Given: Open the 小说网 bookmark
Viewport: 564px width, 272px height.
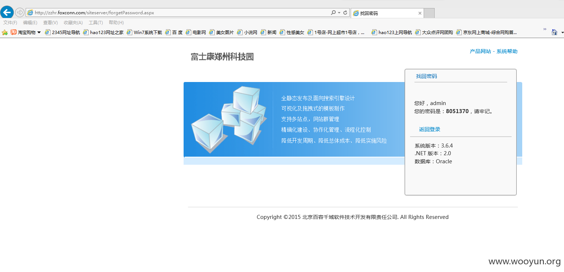Looking at the screenshot, I should point(247,32).
